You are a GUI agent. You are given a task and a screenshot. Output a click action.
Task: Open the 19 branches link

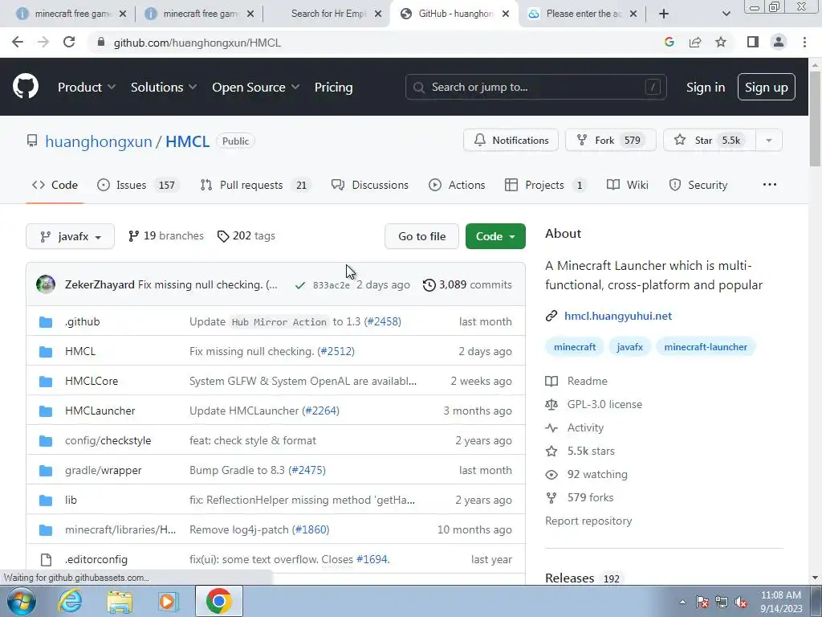tap(165, 236)
